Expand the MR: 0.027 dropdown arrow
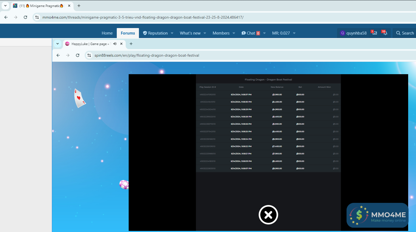 pos(294,33)
